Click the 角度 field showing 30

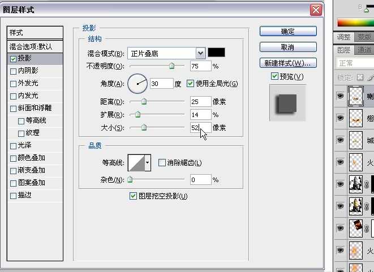(161, 84)
